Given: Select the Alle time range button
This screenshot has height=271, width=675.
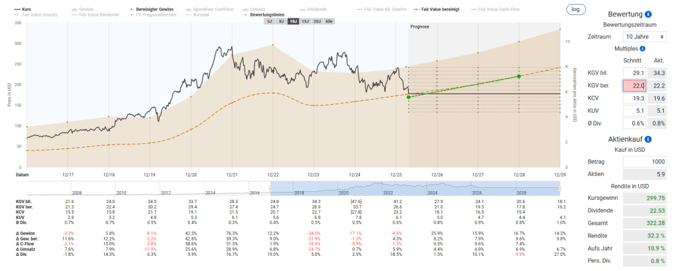Looking at the screenshot, I should [x=329, y=22].
